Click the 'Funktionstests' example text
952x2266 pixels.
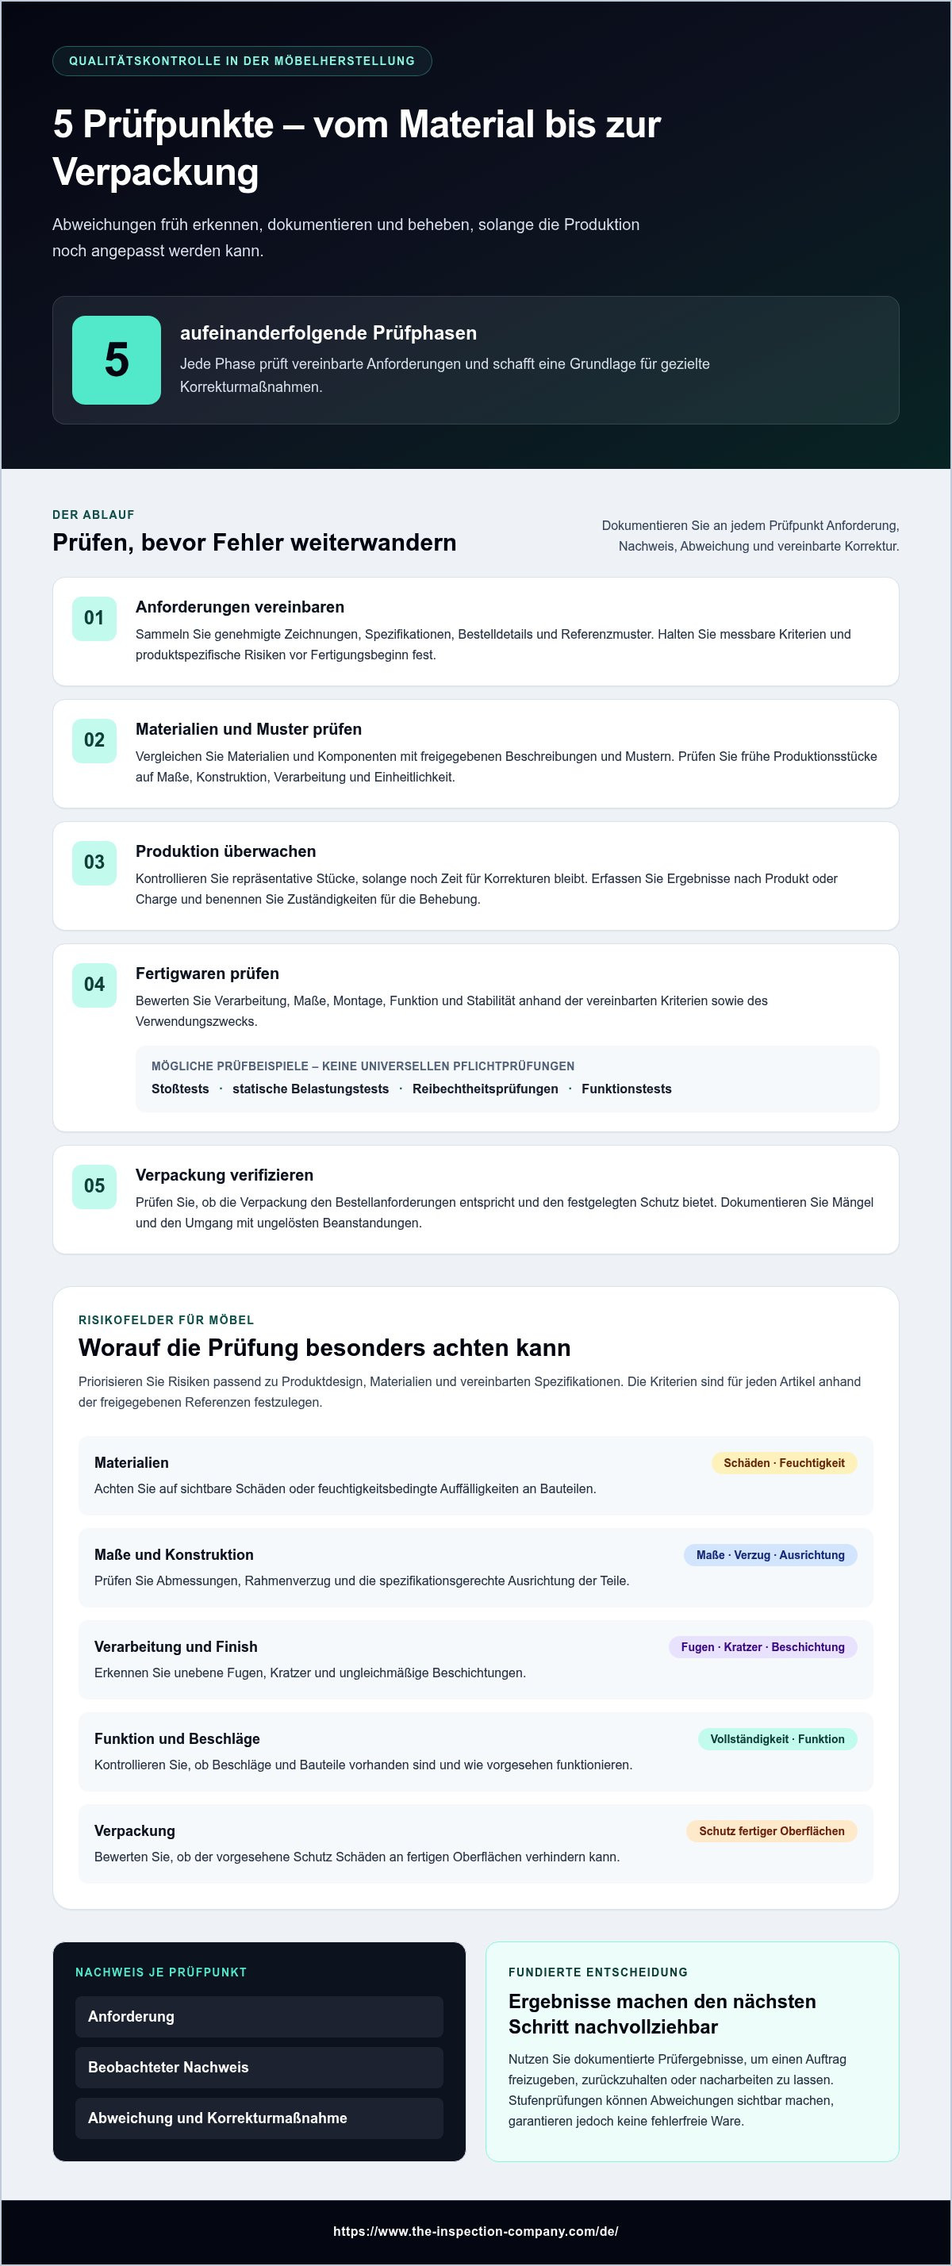(627, 1089)
